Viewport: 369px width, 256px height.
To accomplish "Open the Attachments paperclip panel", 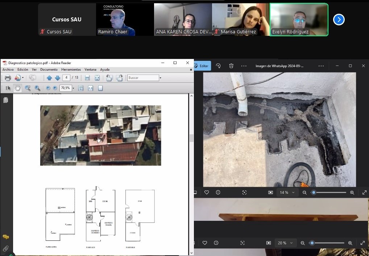I will [6, 248].
